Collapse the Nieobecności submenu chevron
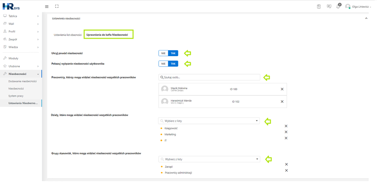The image size is (377, 186). pos(38,74)
